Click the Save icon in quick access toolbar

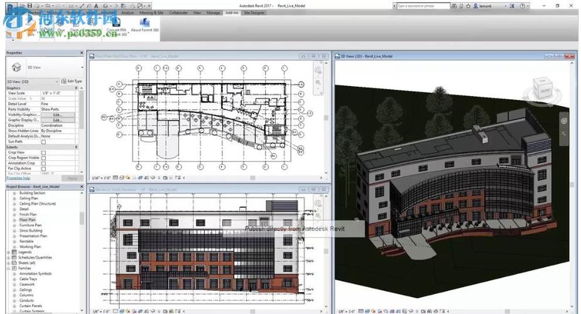click(30, 6)
